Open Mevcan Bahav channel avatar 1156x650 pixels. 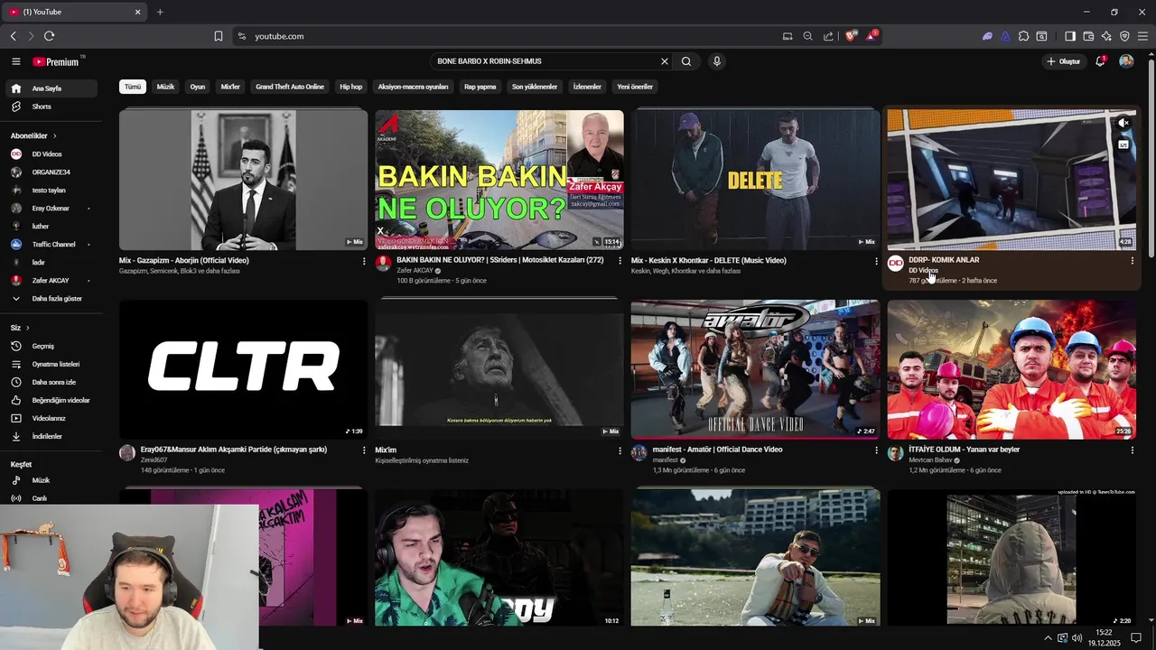point(895,452)
